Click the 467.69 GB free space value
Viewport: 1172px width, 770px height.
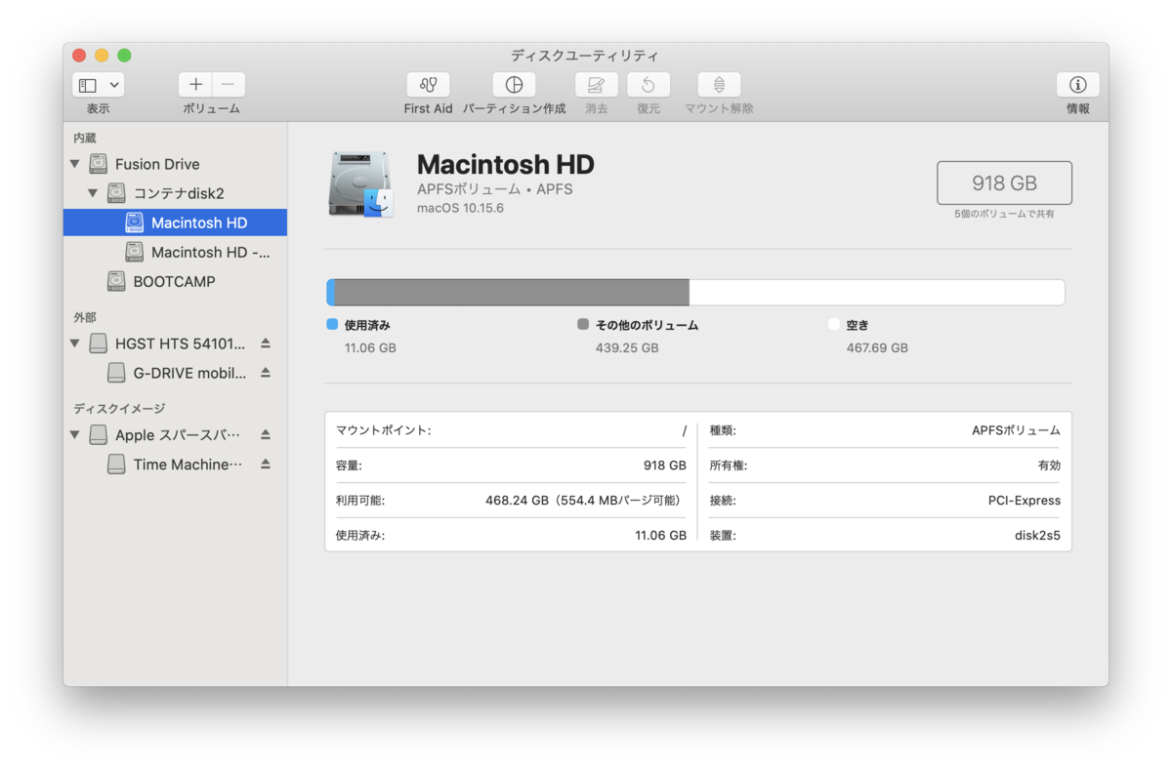[x=877, y=347]
